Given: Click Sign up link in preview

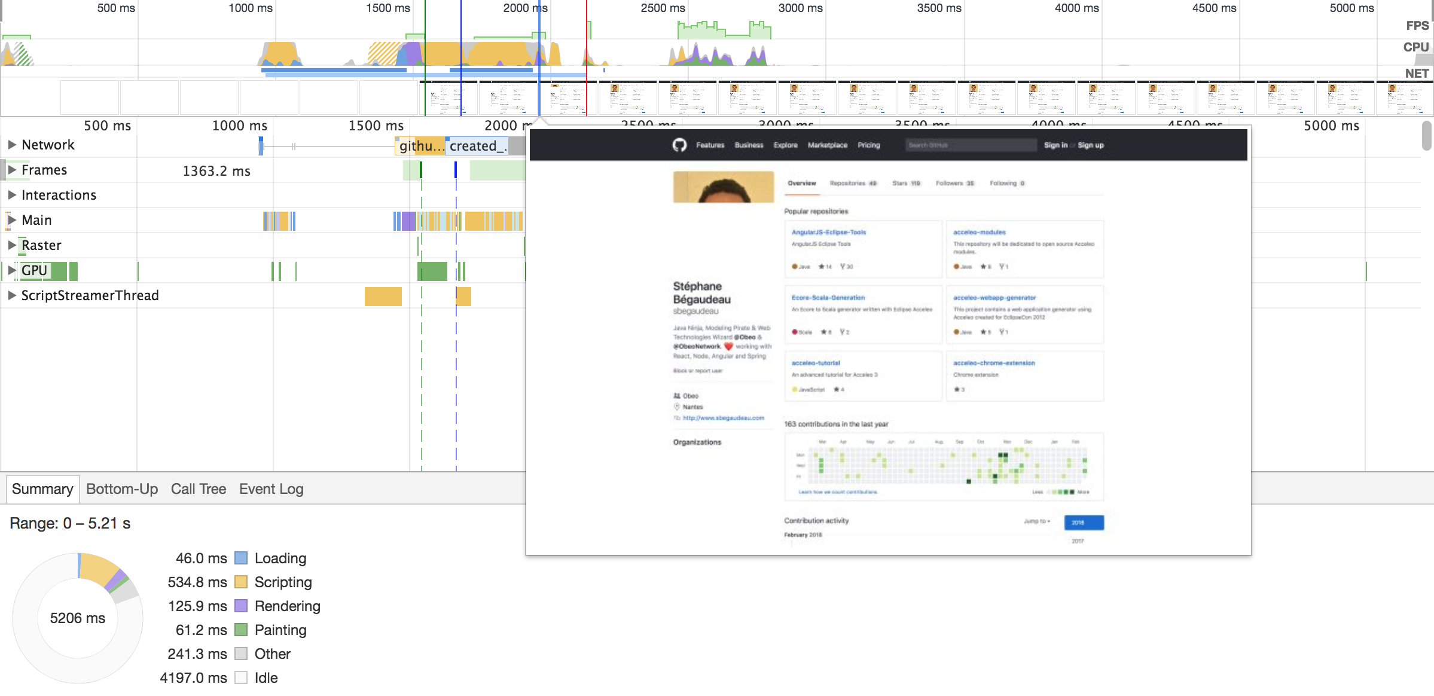Looking at the screenshot, I should click(1091, 145).
